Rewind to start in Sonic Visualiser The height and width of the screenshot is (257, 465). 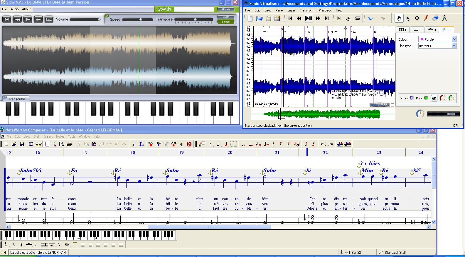pos(290,19)
